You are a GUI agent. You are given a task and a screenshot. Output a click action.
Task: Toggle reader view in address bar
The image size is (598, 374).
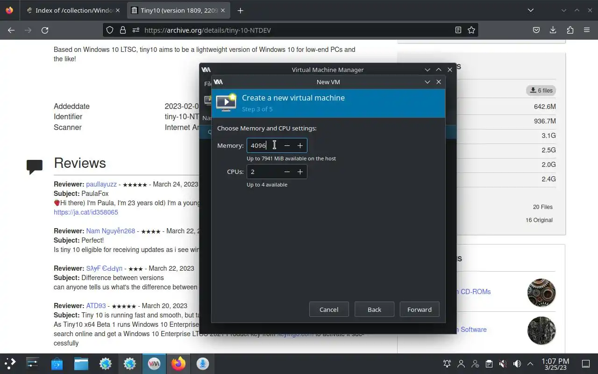pos(458,30)
